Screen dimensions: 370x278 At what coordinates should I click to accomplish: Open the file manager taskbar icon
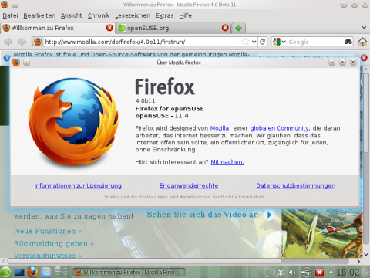[x=46, y=272]
